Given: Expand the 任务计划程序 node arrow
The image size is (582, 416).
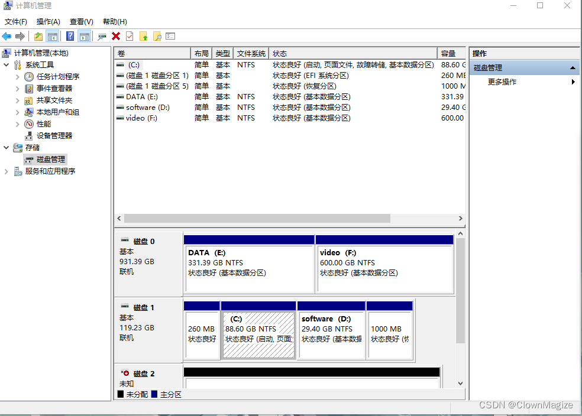Looking at the screenshot, I should coord(17,77).
